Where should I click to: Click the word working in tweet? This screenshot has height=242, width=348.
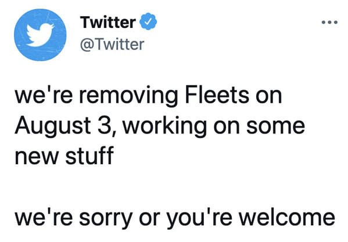[164, 126]
